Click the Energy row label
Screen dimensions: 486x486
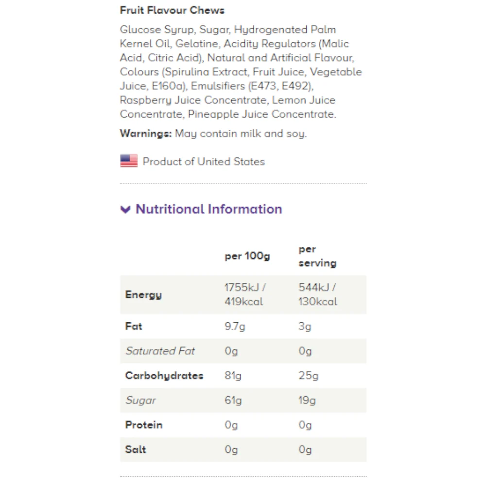tap(143, 295)
